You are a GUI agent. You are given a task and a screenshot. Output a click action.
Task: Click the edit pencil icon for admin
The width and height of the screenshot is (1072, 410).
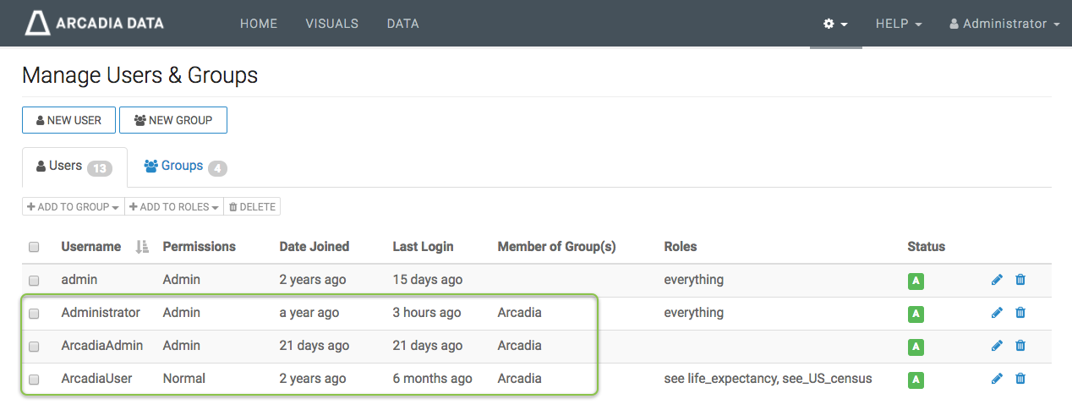point(997,280)
